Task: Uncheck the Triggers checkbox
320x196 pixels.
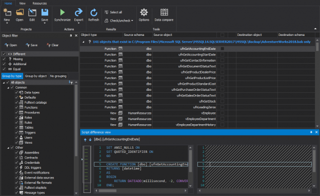Action: coord(16,132)
